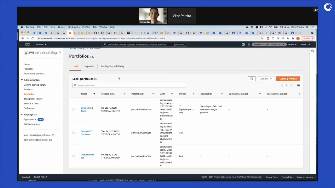Open the Deploy RDS Database portfolio link

tap(86, 133)
